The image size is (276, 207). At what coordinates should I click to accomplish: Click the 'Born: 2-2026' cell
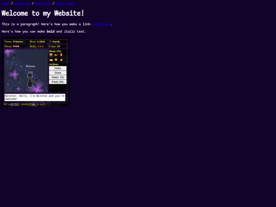pos(38,41)
